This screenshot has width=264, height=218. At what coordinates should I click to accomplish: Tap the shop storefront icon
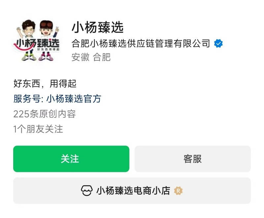(87, 191)
